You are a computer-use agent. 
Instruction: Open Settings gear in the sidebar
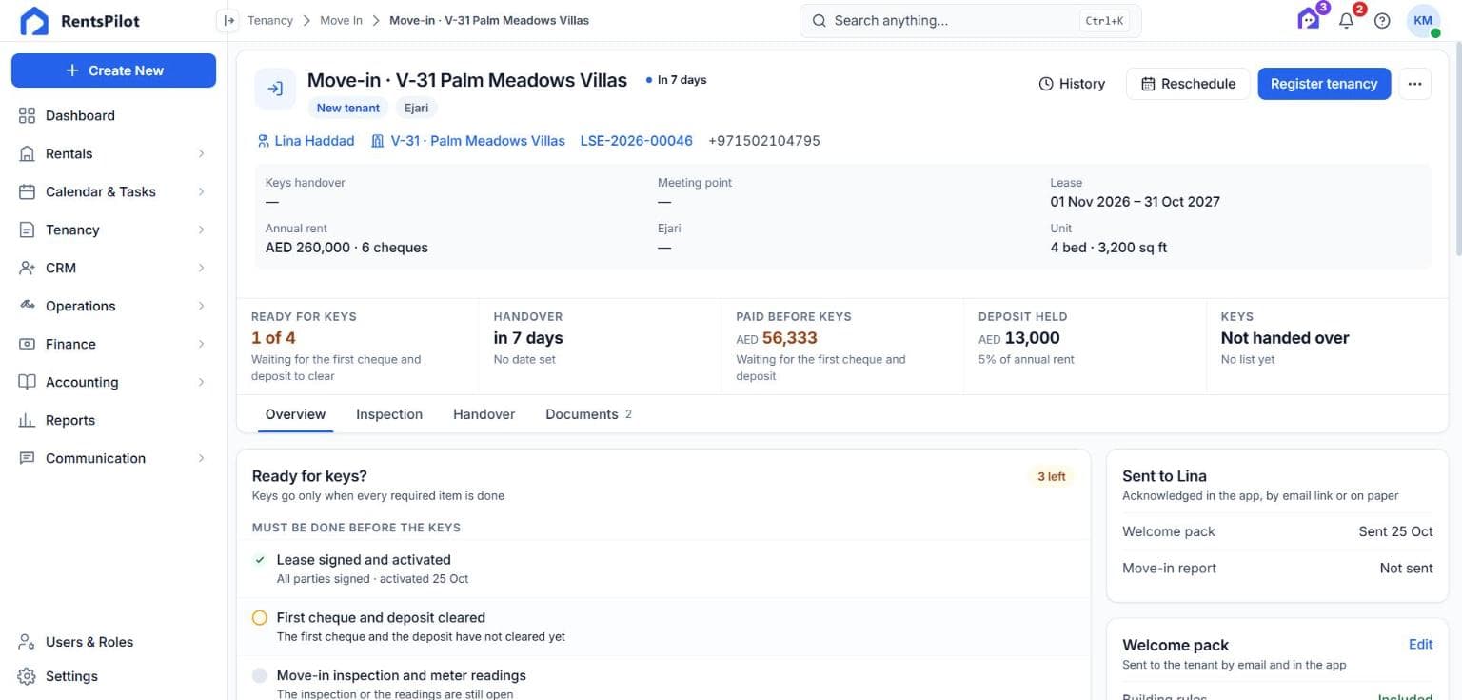click(x=27, y=676)
